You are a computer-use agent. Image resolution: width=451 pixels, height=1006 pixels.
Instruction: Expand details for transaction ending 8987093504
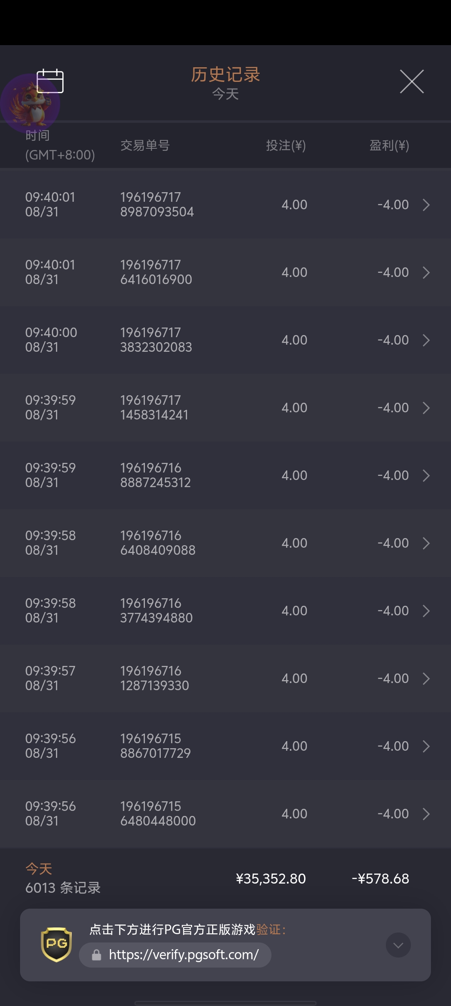coord(426,205)
